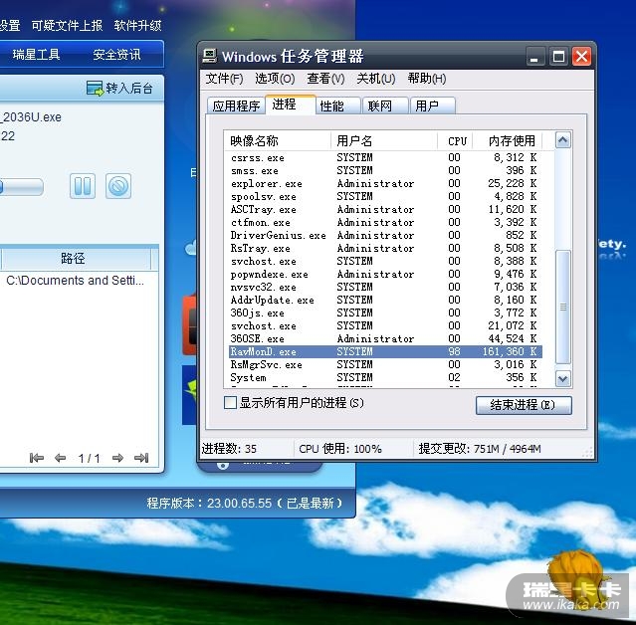Viewport: 636px width, 625px height.
Task: Click 软件升级 link in Rising window
Action: [x=138, y=26]
